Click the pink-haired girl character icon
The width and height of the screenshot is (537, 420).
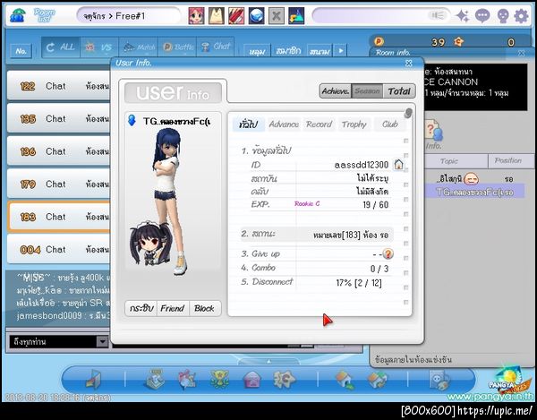click(x=196, y=16)
